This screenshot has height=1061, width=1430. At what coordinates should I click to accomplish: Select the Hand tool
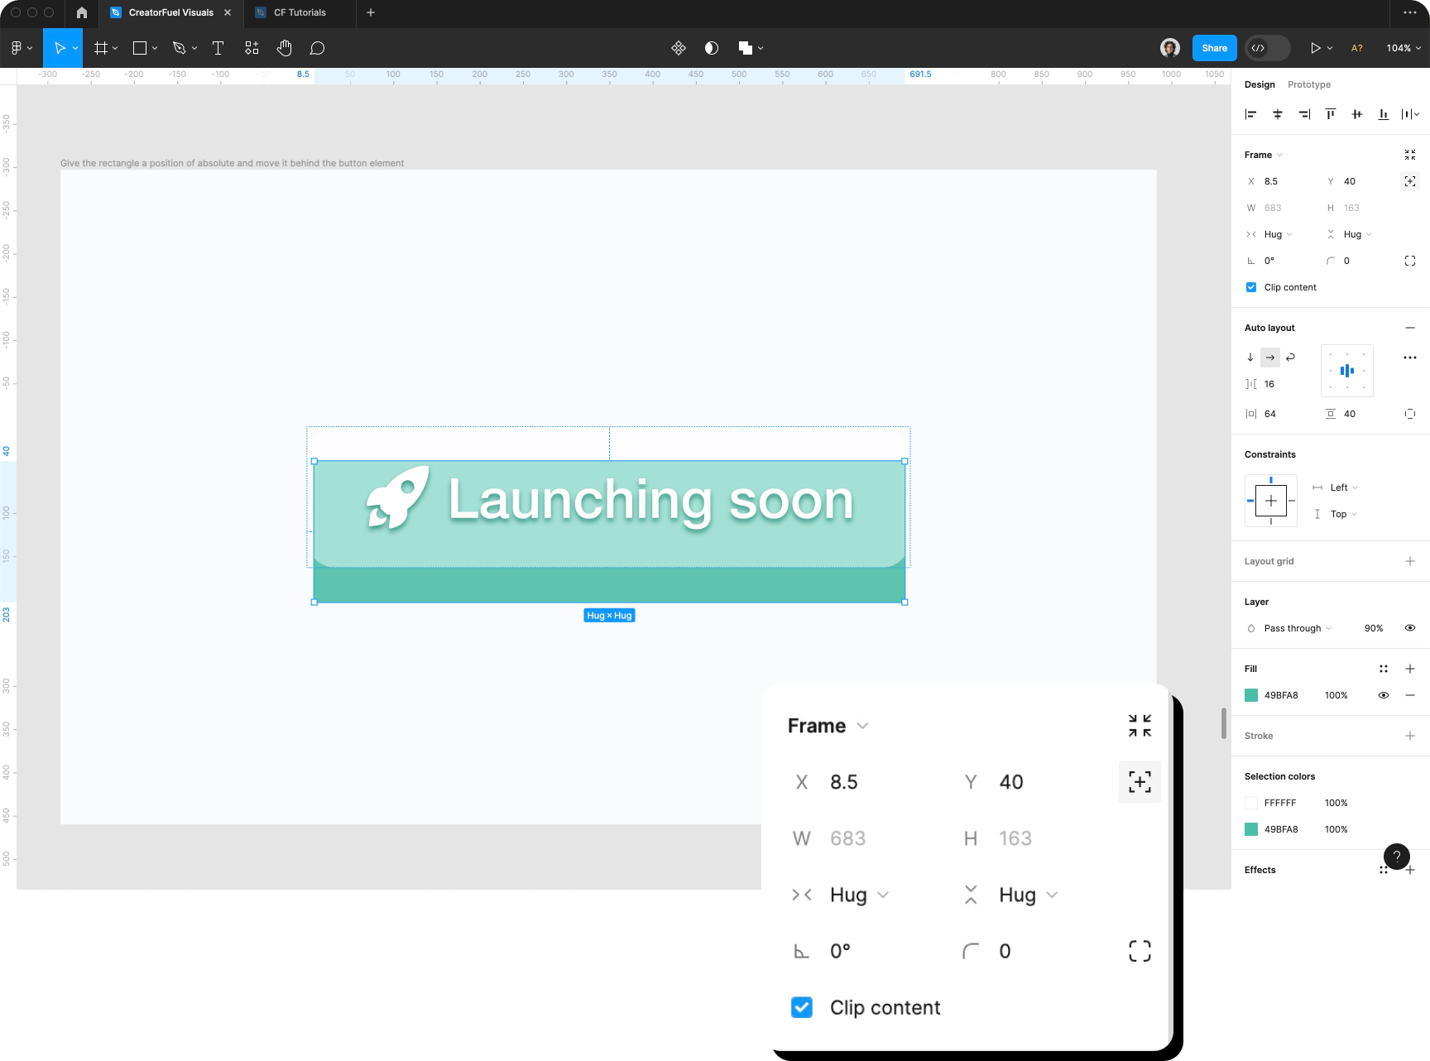tap(284, 47)
